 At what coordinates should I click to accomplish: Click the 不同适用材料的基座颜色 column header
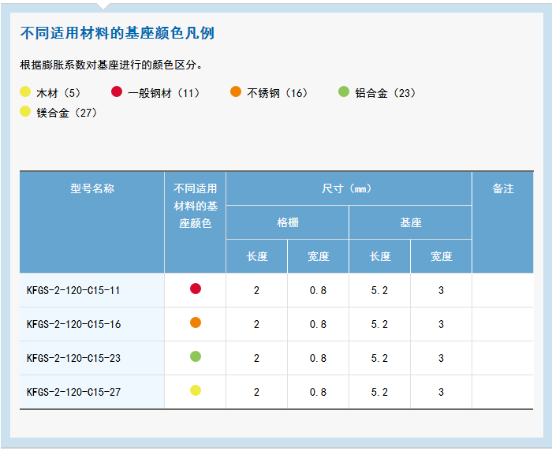[196, 222]
